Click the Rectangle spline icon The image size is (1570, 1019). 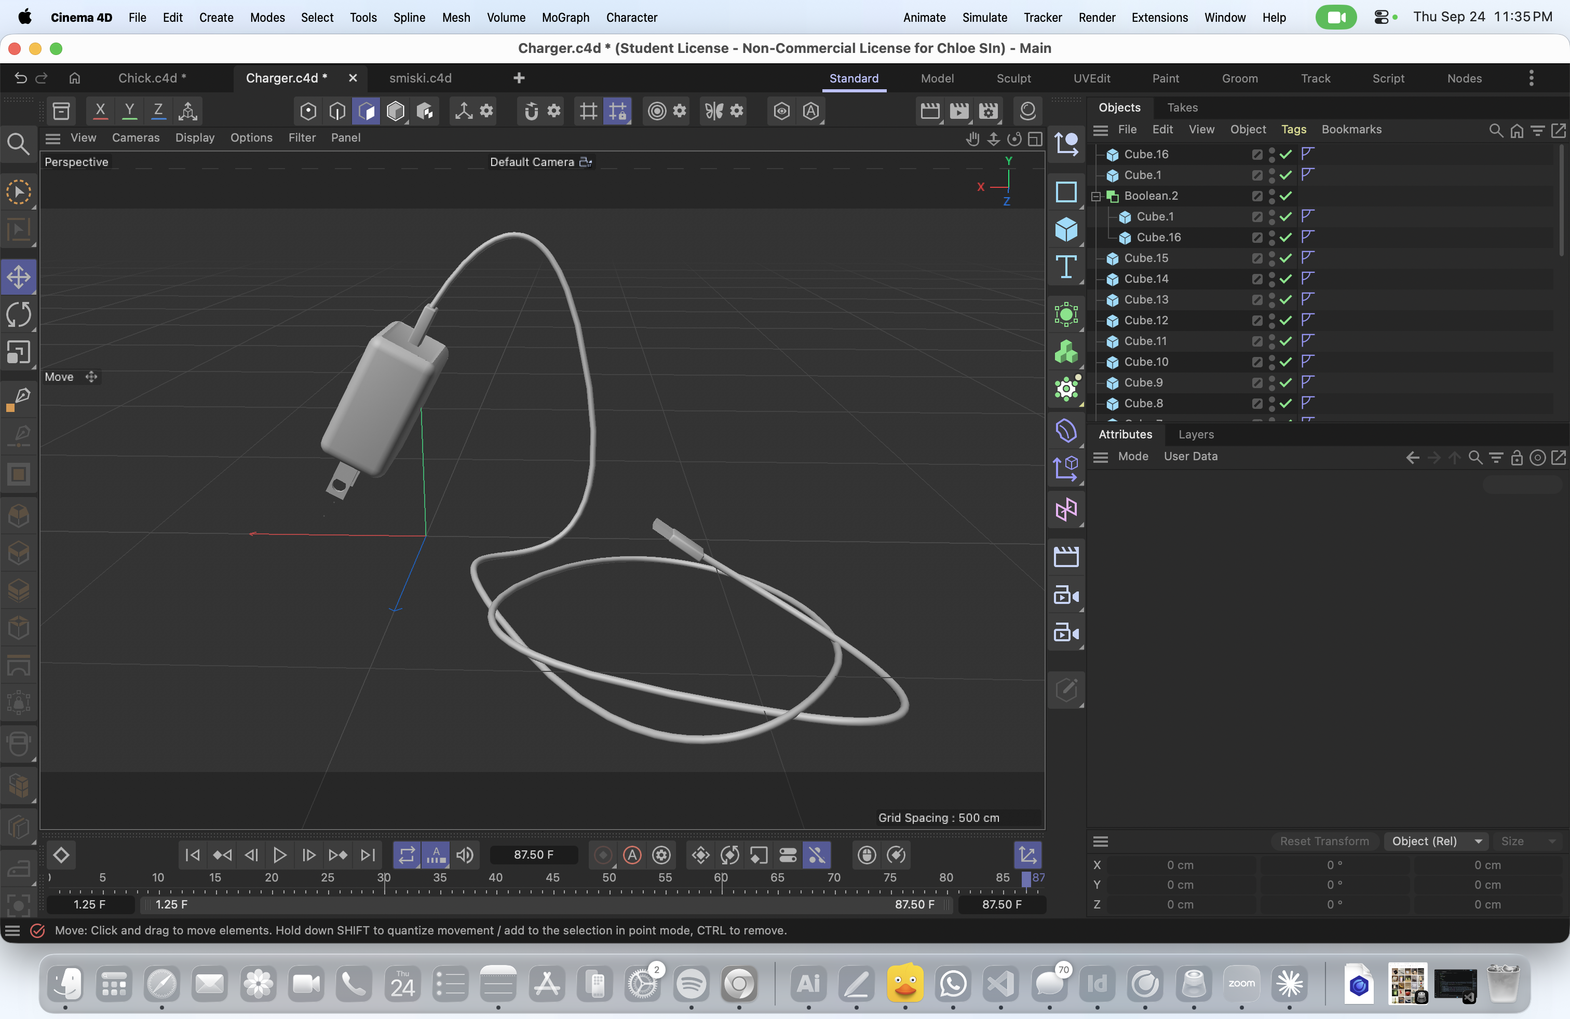click(1066, 192)
